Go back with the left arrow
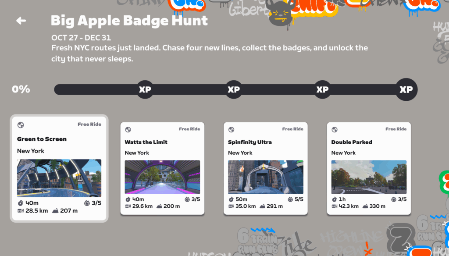 [x=21, y=21]
